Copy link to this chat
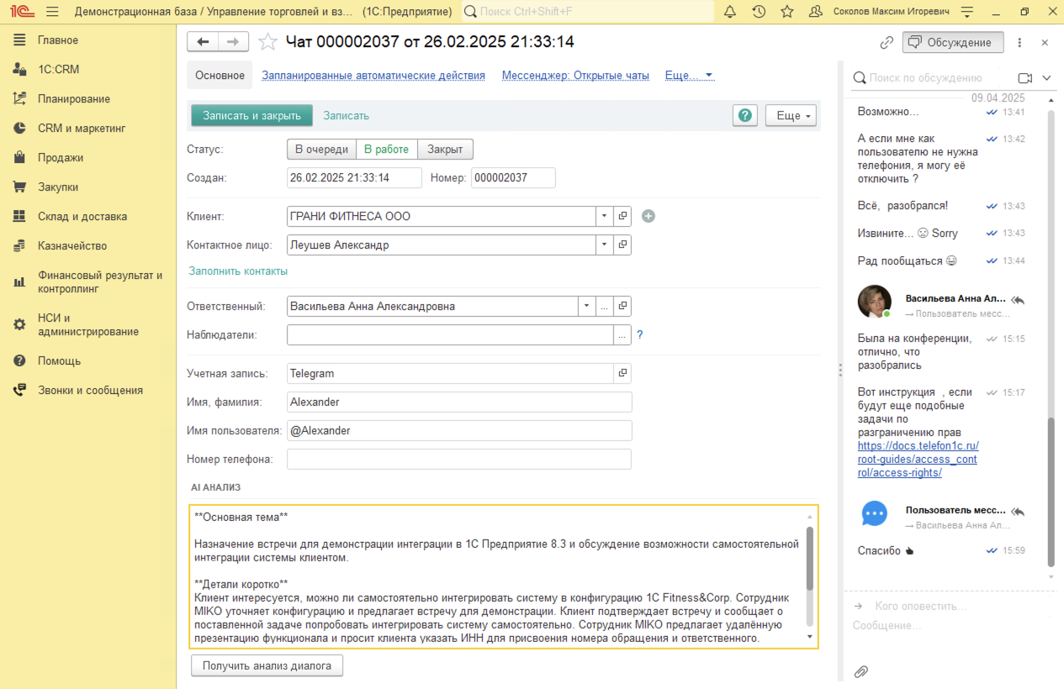This screenshot has height=689, width=1064. (887, 42)
